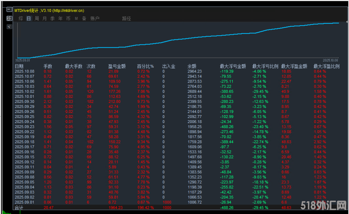Click the 余额 column header
Viewport: 349px width, 214px height.
[x=191, y=66]
